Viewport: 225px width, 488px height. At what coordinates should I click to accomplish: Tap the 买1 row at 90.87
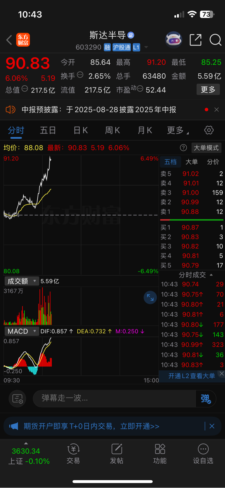[x=192, y=227]
